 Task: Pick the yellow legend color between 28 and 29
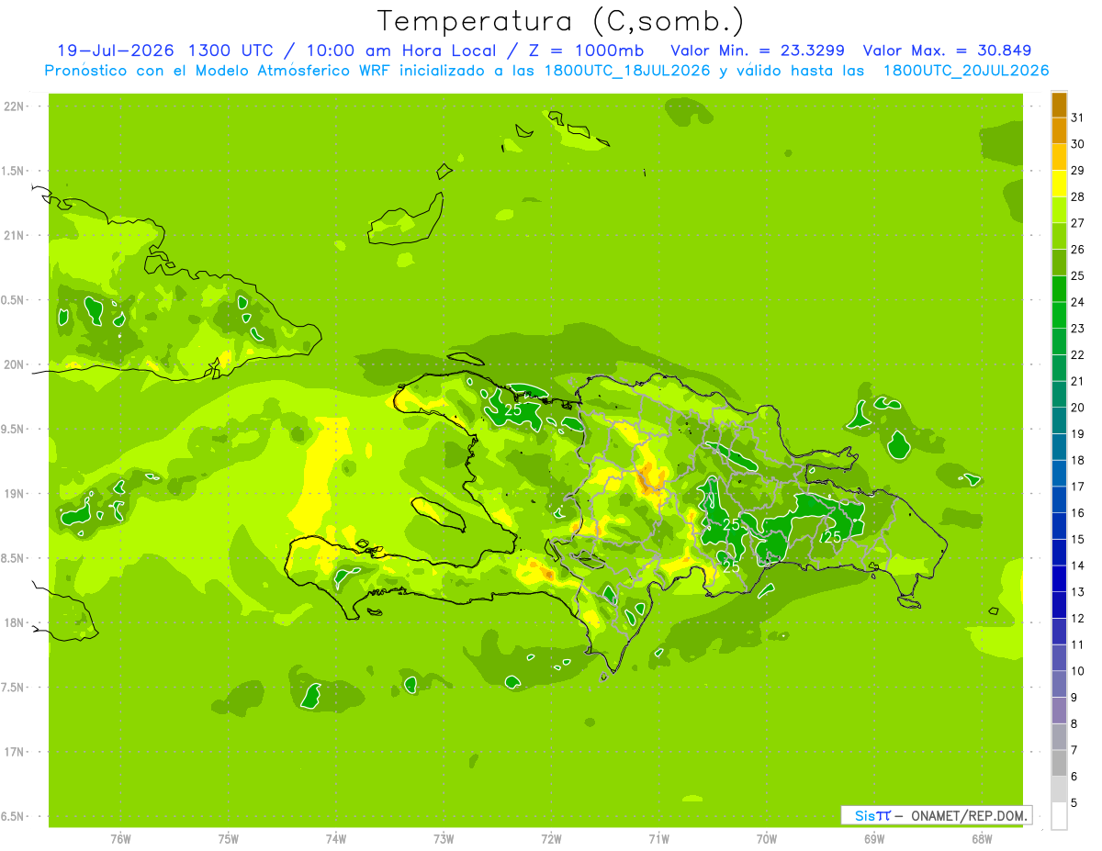[1059, 184]
